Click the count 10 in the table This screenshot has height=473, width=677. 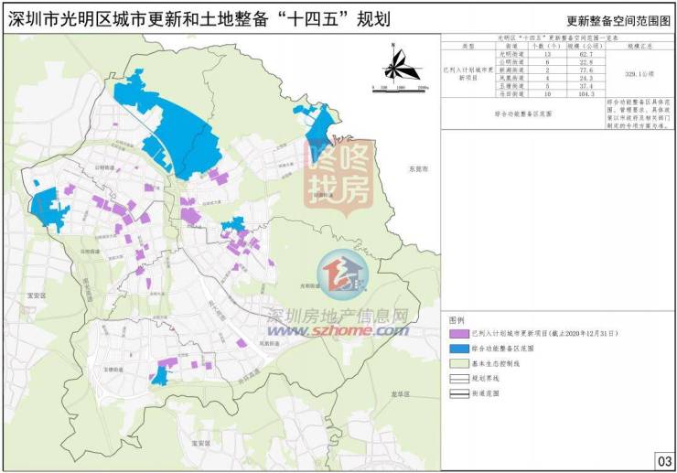click(x=547, y=93)
